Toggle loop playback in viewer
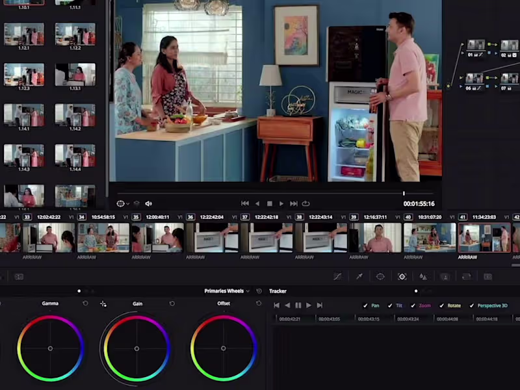 point(305,203)
